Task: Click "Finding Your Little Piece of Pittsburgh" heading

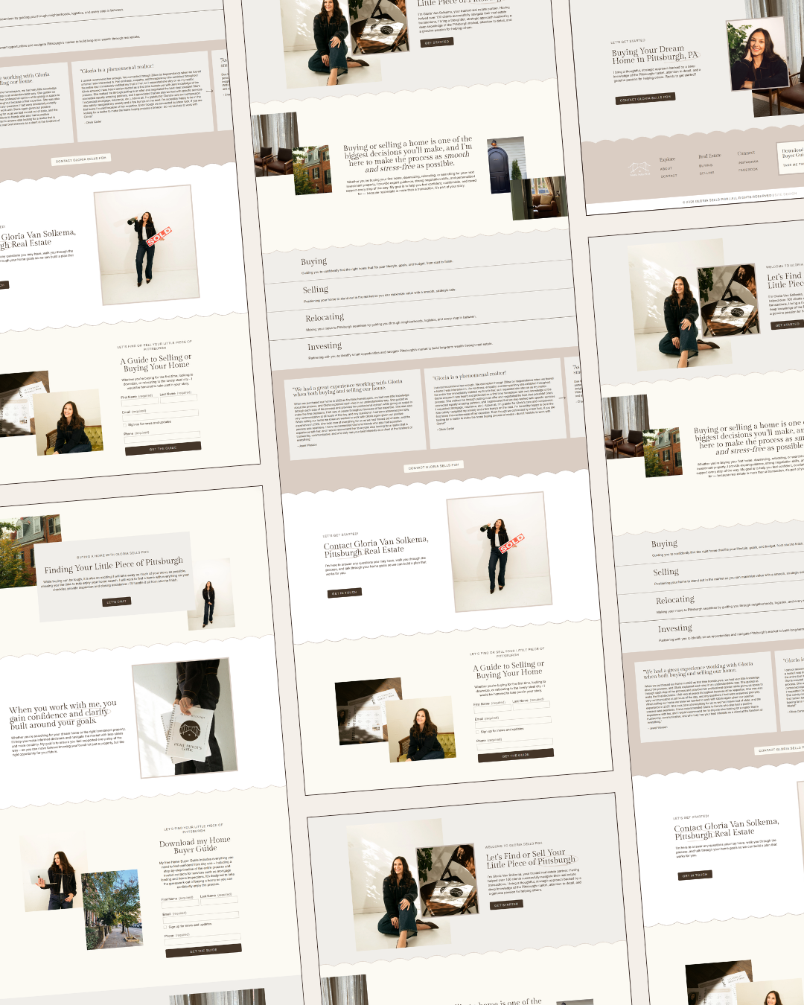Action: pos(114,566)
